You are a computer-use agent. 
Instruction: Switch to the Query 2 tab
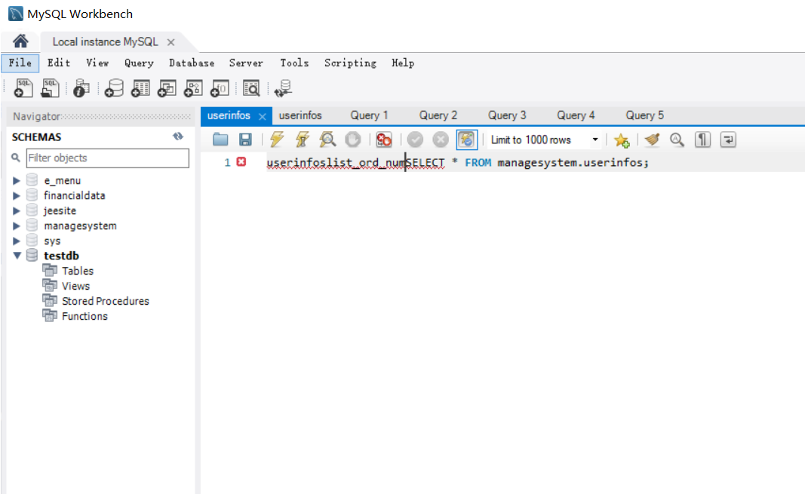coord(438,115)
